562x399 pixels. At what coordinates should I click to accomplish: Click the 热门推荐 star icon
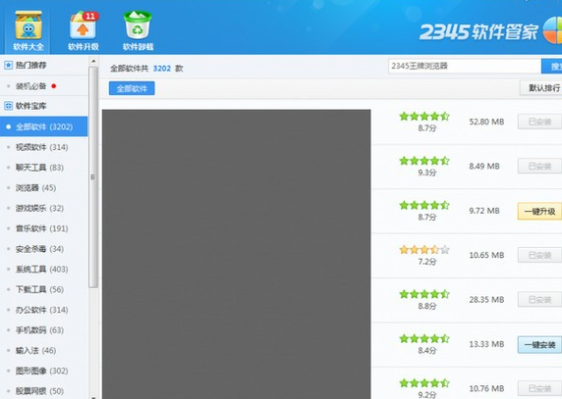pos(8,65)
